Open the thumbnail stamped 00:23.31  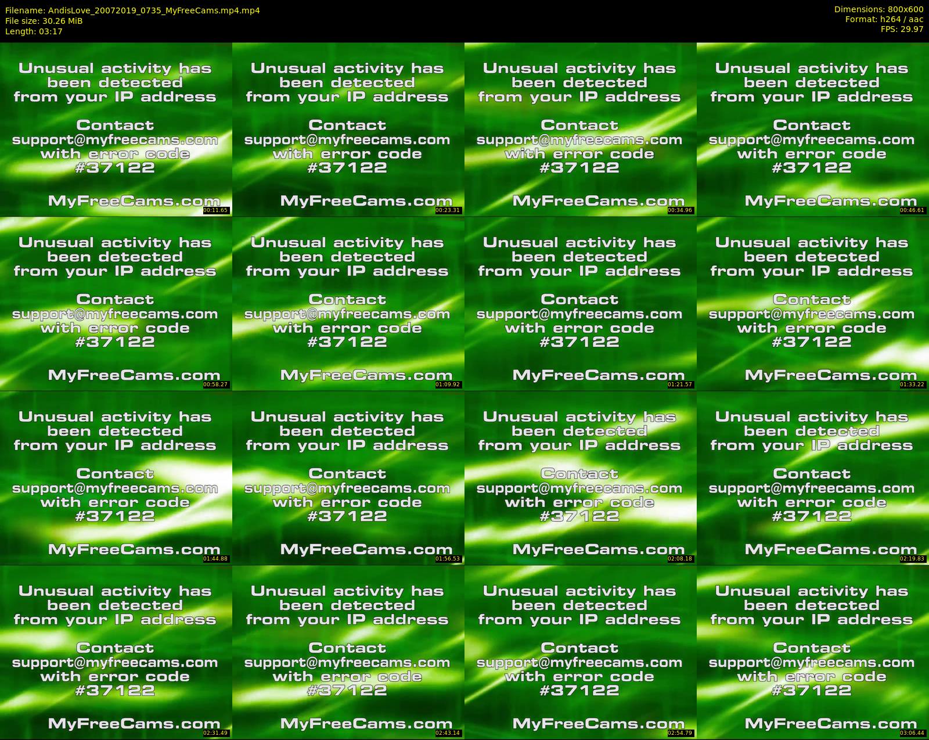point(348,129)
